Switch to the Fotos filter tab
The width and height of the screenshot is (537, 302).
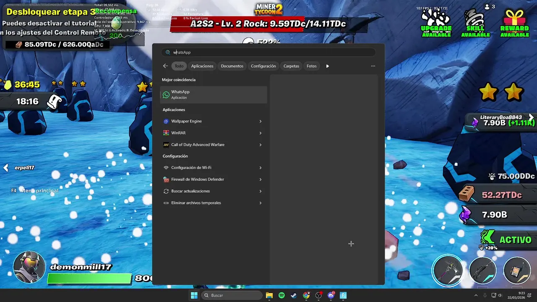point(311,66)
